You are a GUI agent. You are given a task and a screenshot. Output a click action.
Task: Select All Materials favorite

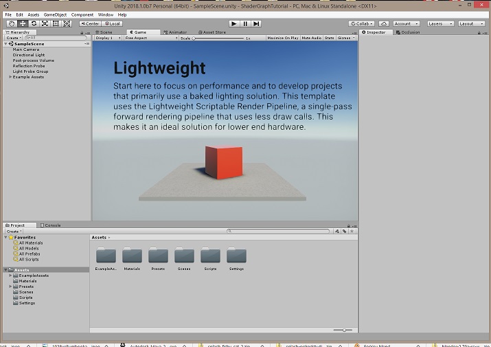coord(31,243)
